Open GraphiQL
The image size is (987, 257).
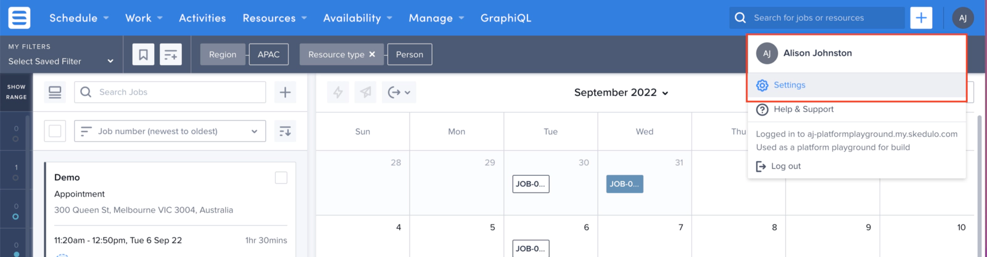[x=506, y=18]
